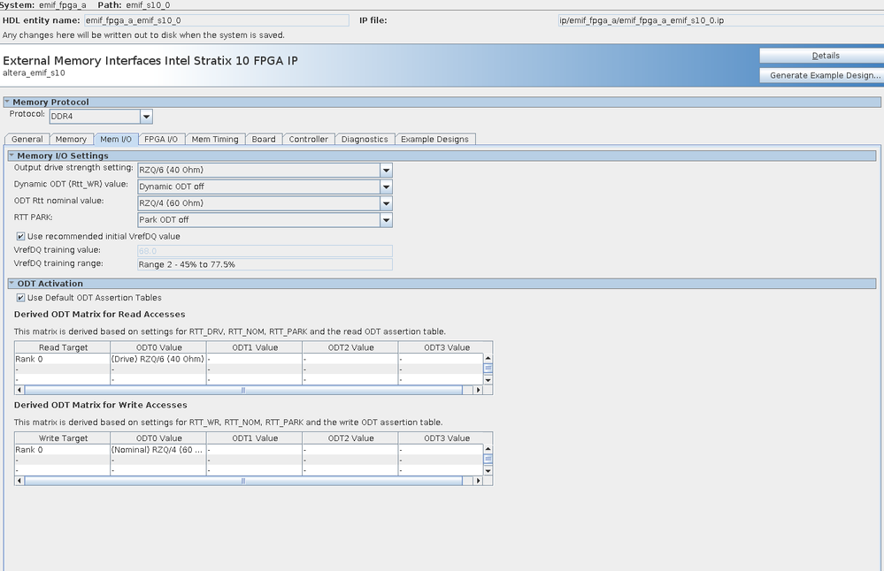This screenshot has height=571, width=884.
Task: Select Rank 0 in Write matrix
Action: tap(63, 449)
